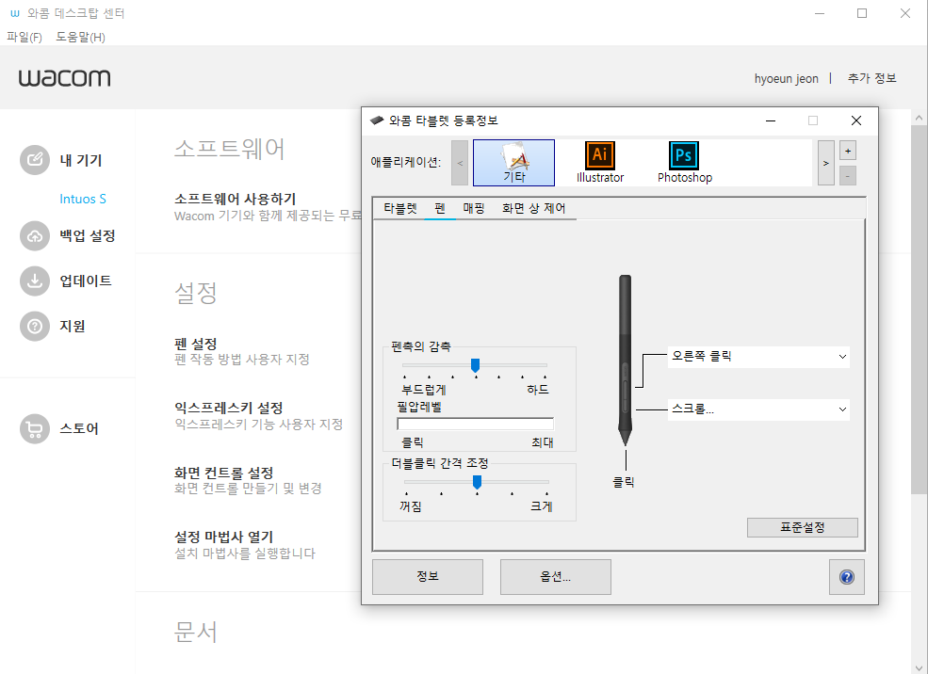Click the 백업 설정 cloud icon
Image resolution: width=928 pixels, height=674 pixels.
pyautogui.click(x=34, y=236)
